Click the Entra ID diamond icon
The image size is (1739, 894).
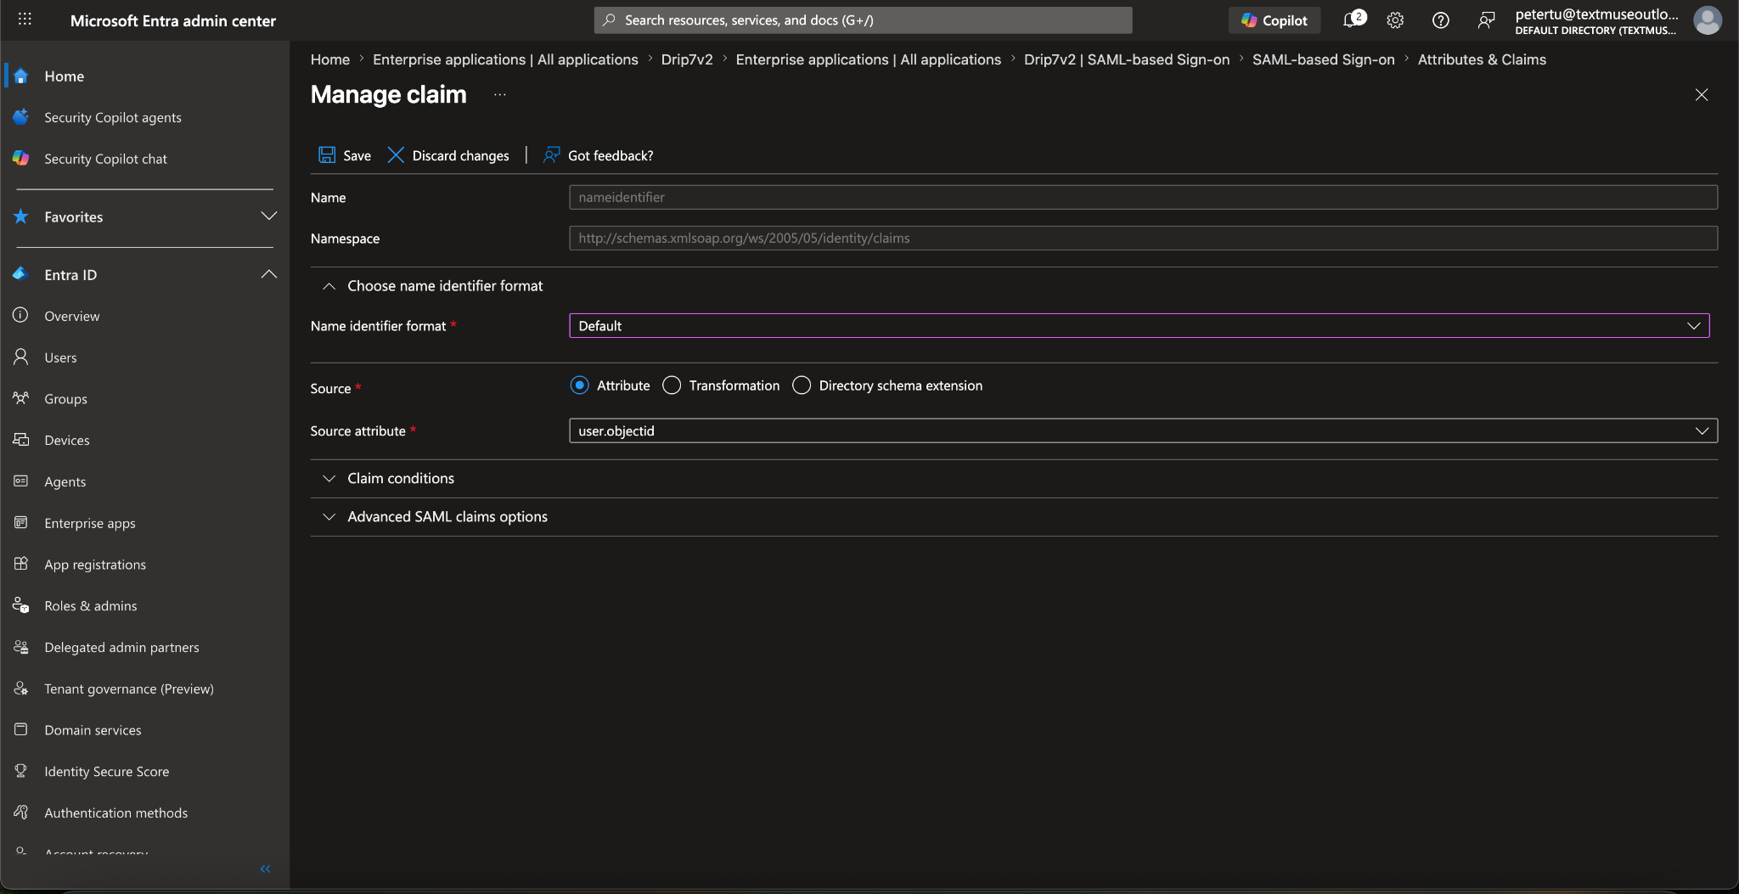(x=21, y=274)
